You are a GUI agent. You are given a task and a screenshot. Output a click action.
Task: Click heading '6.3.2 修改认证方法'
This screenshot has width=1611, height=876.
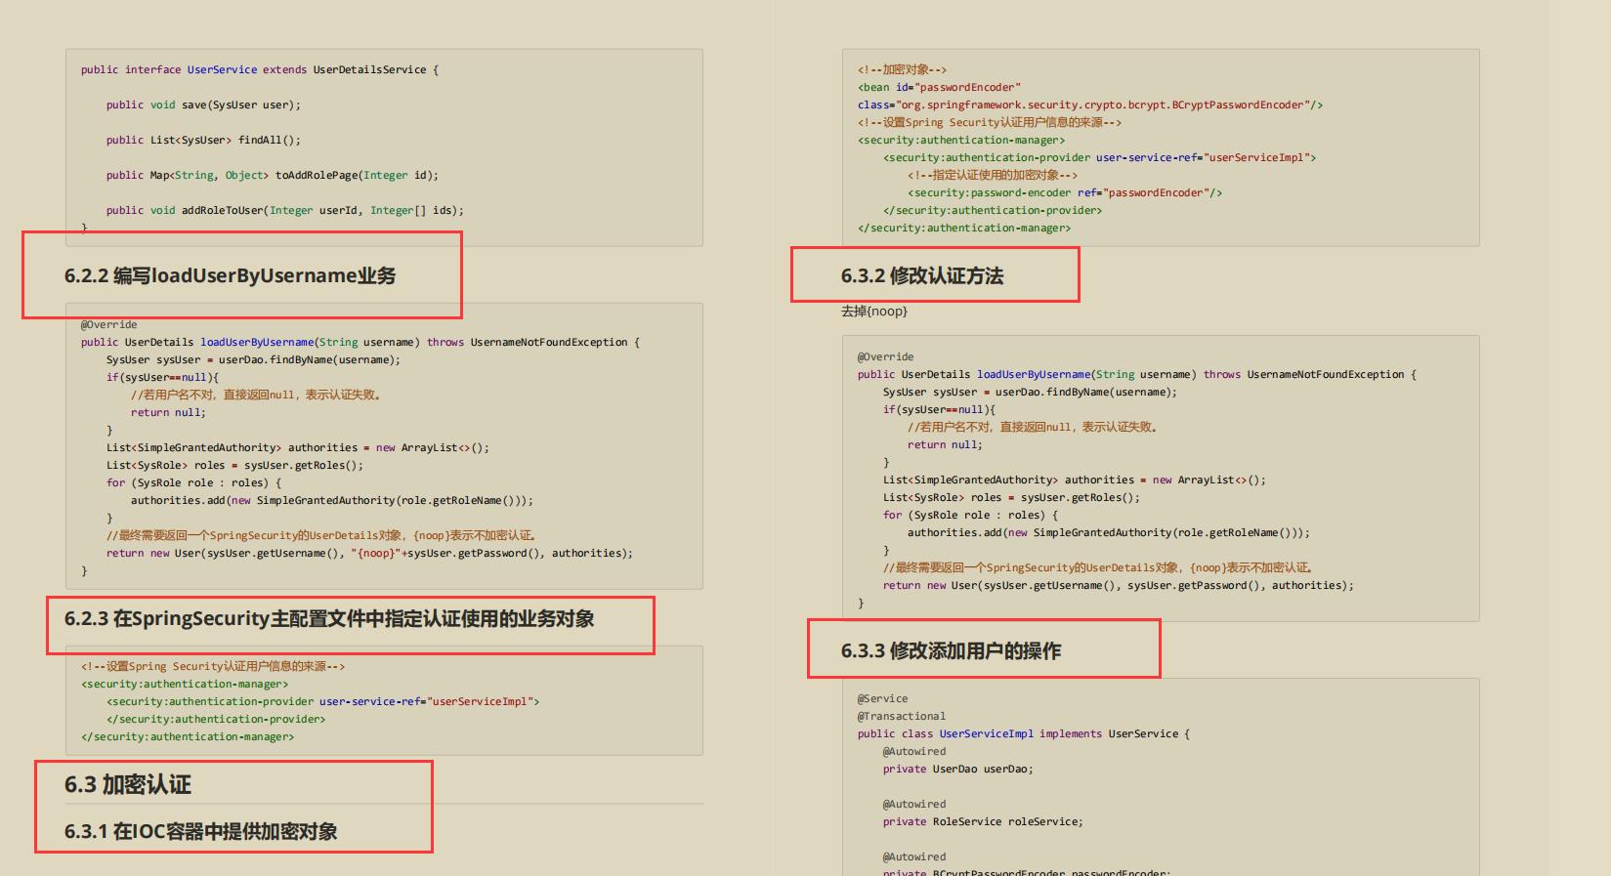click(x=922, y=276)
